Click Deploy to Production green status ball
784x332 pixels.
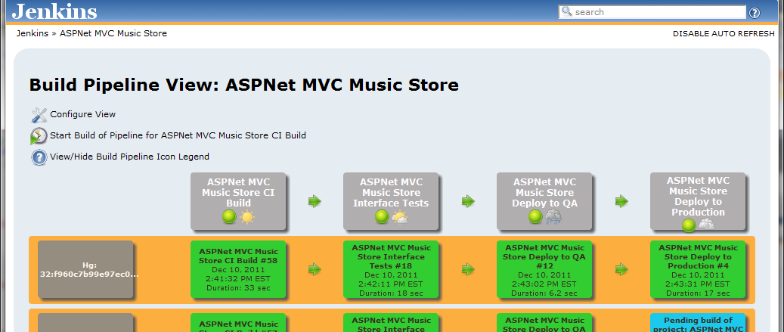tap(689, 225)
